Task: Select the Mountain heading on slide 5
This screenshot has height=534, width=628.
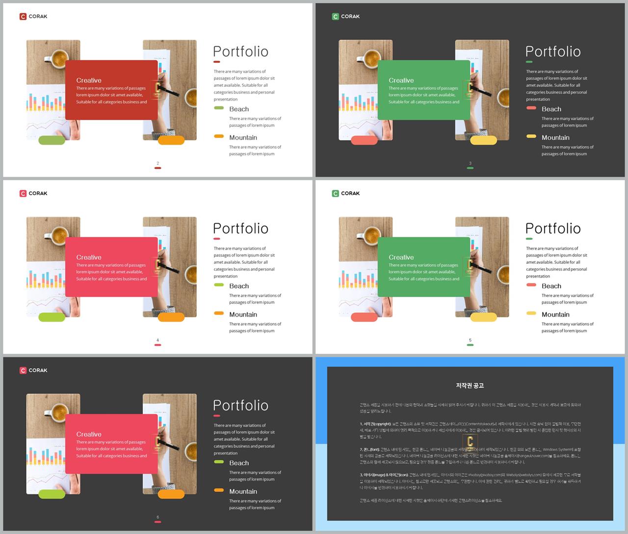Action: pos(555,314)
